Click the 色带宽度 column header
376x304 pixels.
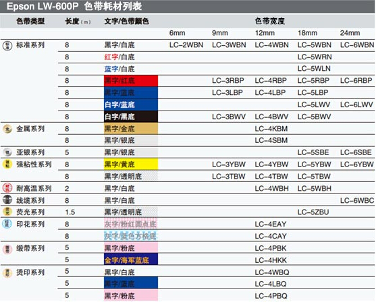click(x=270, y=21)
